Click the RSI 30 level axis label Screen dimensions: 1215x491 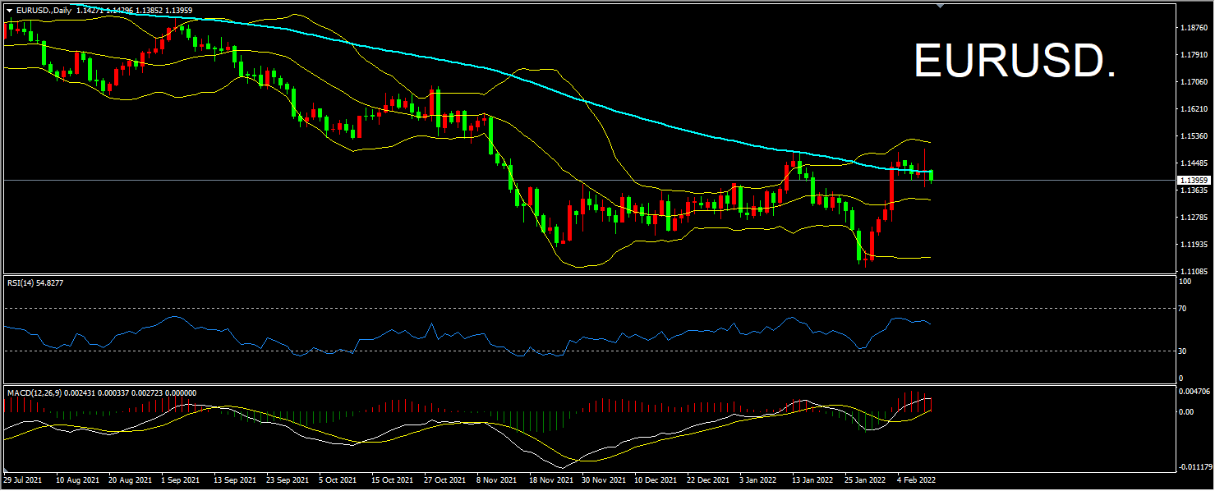(x=1183, y=351)
